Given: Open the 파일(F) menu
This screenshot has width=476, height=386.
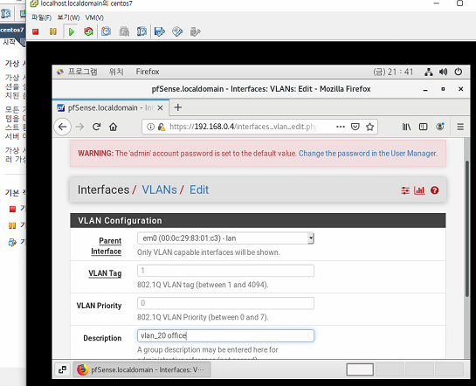Looking at the screenshot, I should (x=41, y=17).
